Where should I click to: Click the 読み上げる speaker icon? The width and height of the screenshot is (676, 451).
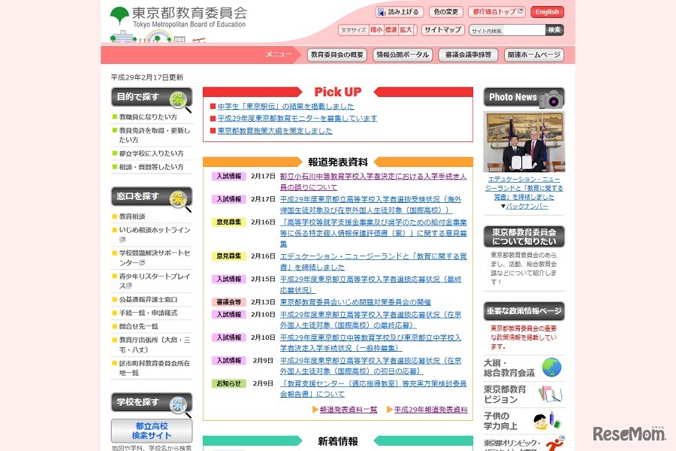382,12
